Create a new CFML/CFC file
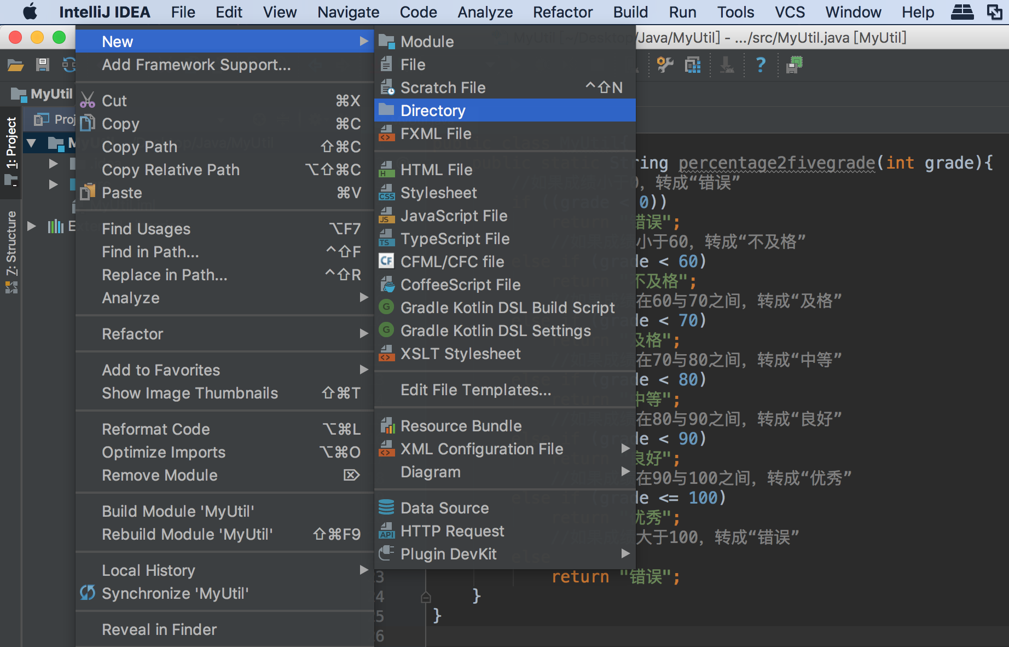The image size is (1009, 647). (505, 262)
